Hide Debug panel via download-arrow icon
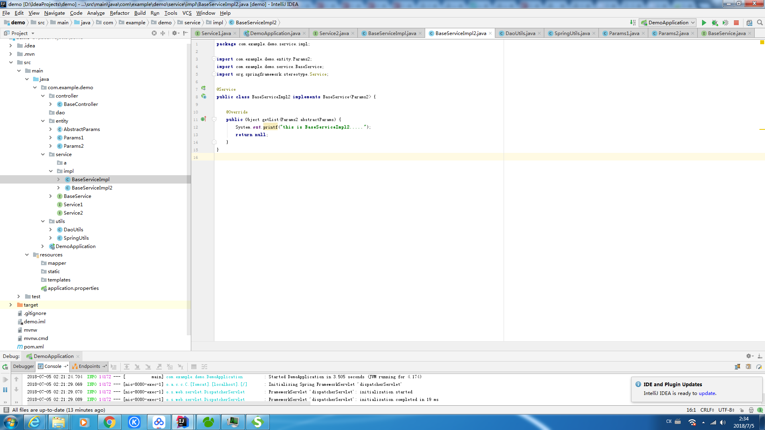Viewport: 765px width, 430px height. click(760, 356)
